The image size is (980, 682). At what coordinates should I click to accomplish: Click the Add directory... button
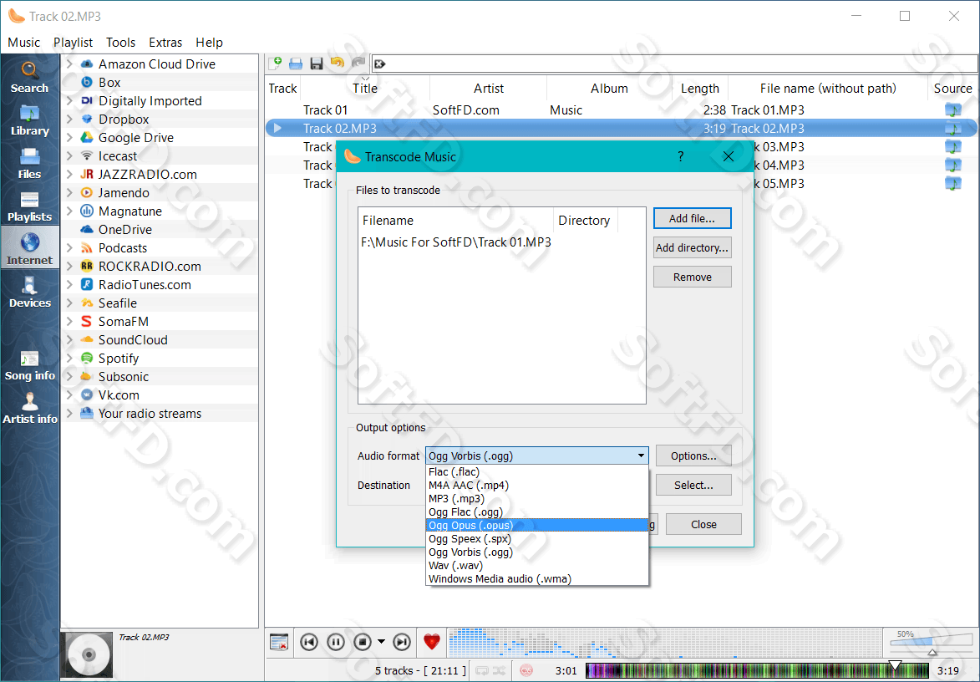pyautogui.click(x=692, y=247)
